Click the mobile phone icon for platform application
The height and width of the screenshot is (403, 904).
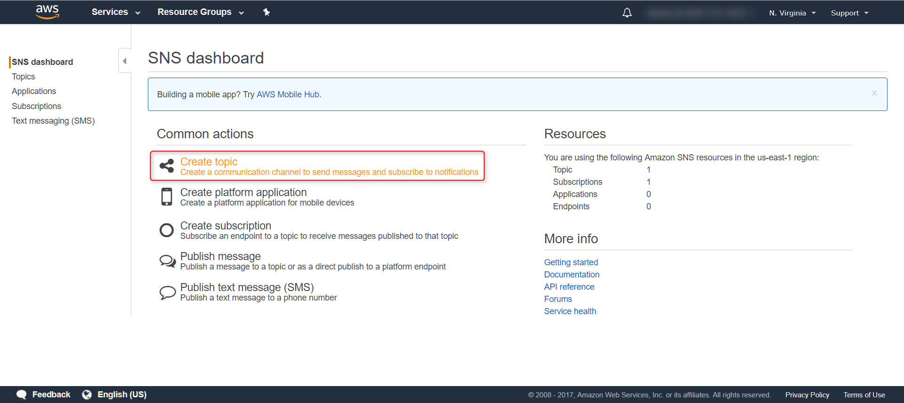point(167,197)
